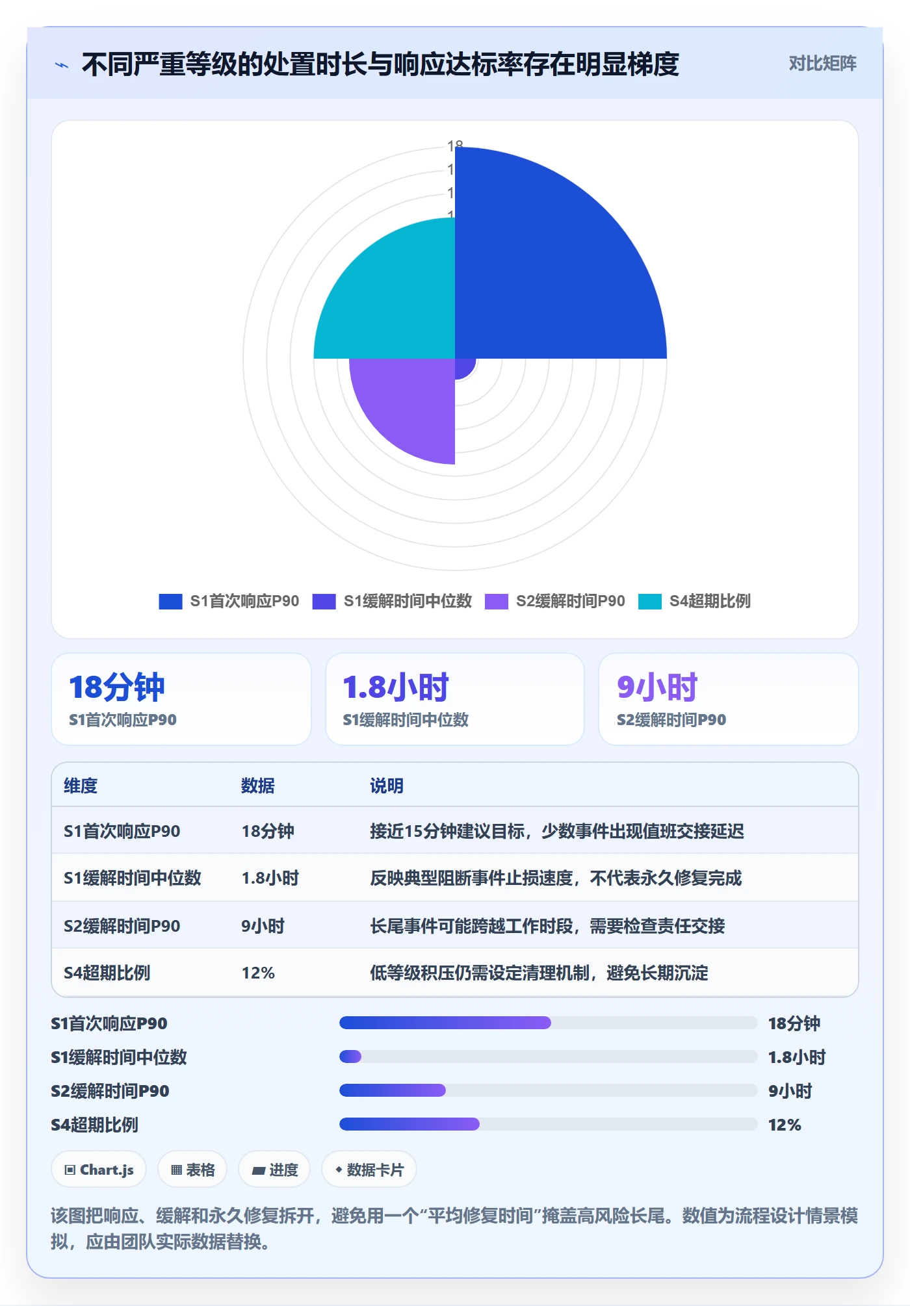
Task: Click the S1首次响应P90 table row name
Action: tap(122, 831)
